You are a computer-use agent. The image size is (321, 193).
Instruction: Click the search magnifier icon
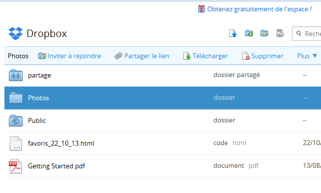tap(299, 34)
